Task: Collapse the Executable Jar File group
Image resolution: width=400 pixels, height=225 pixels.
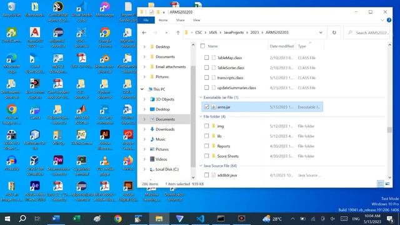Action: click(x=201, y=97)
